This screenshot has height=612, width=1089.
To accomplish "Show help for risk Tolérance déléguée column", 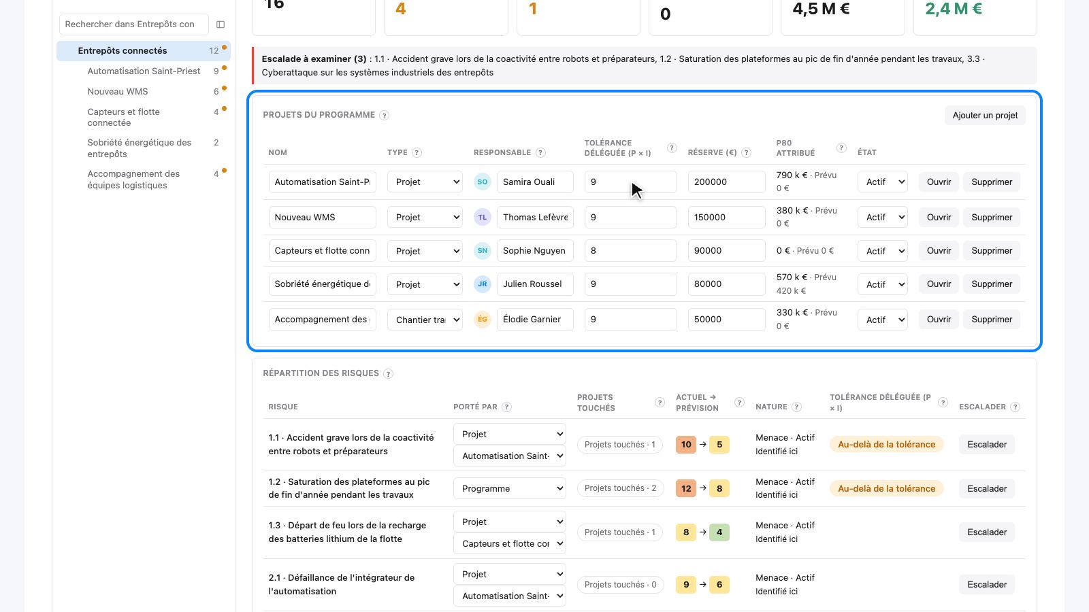I will tap(943, 403).
